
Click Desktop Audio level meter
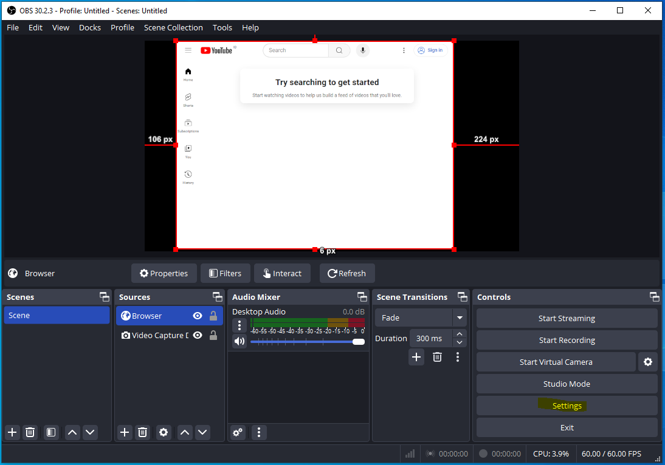point(308,322)
